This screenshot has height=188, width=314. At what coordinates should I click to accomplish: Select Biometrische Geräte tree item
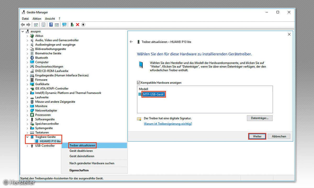(48, 53)
